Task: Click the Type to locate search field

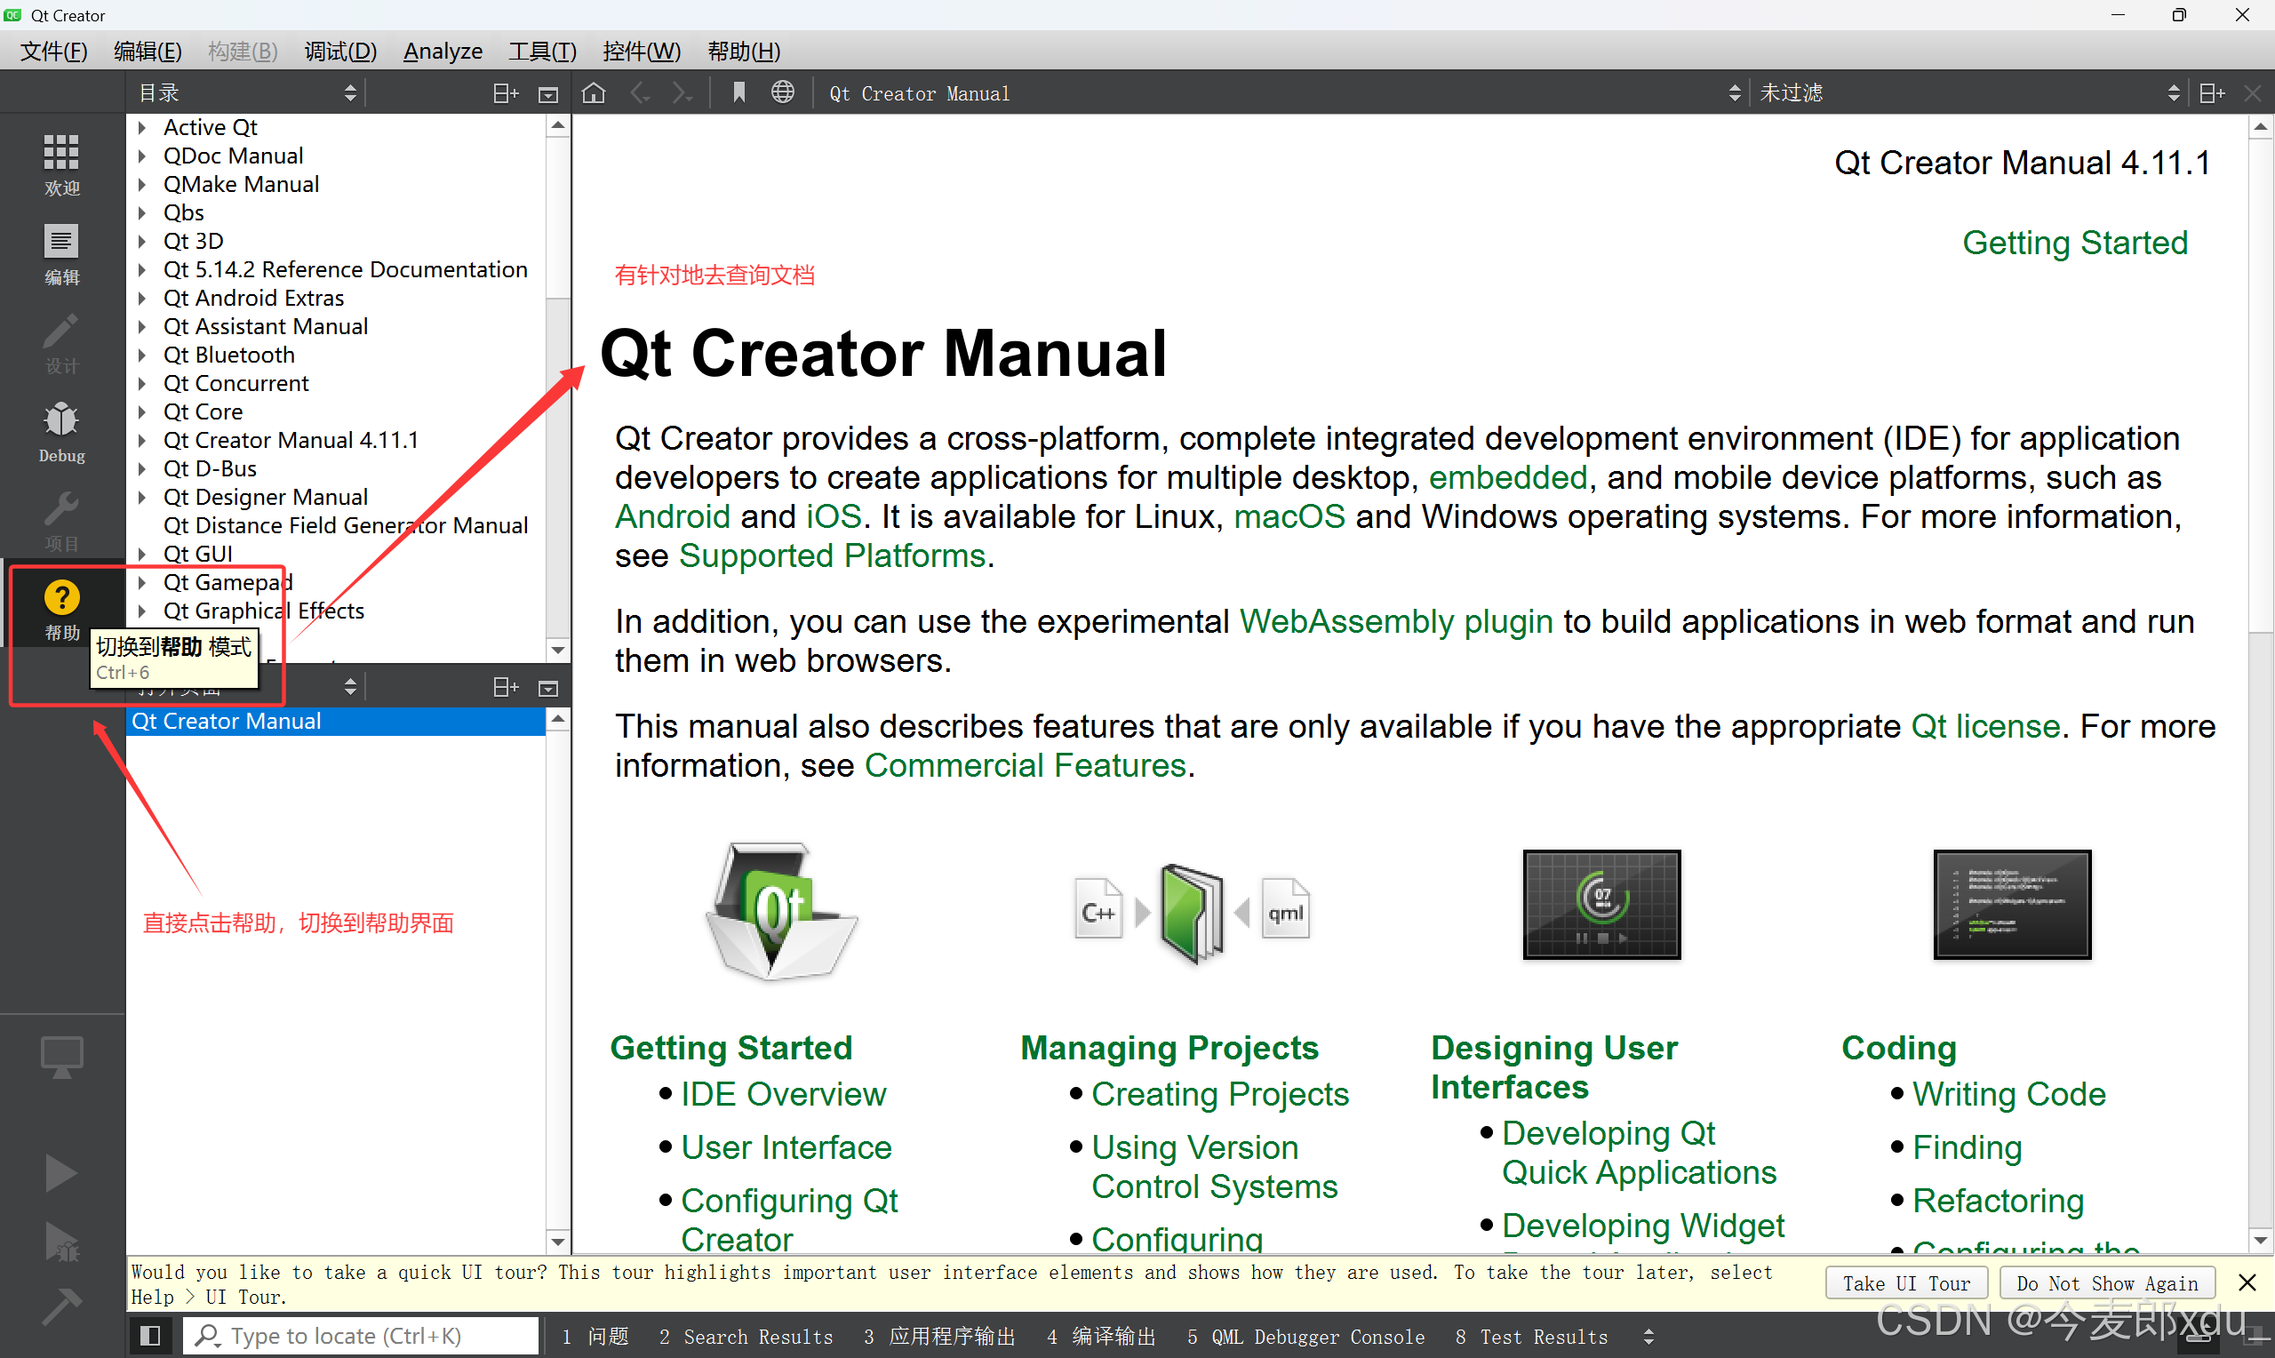Action: click(x=362, y=1335)
